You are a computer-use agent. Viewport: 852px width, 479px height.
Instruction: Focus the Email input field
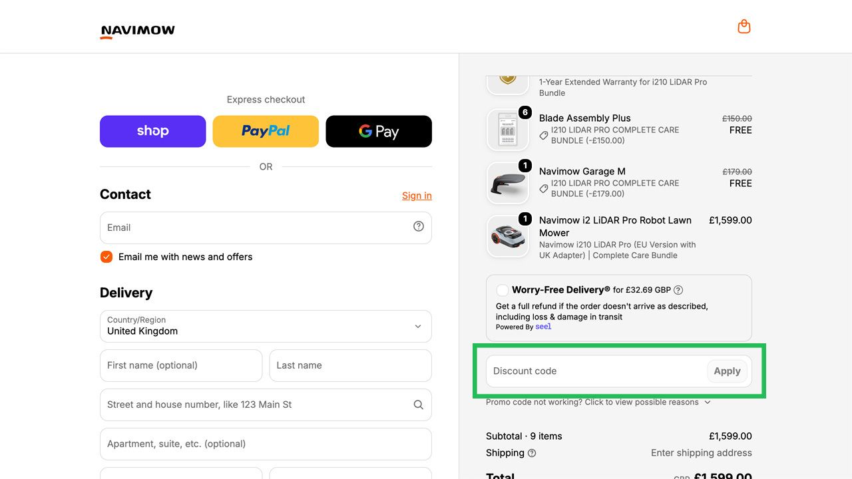pyautogui.click(x=266, y=228)
